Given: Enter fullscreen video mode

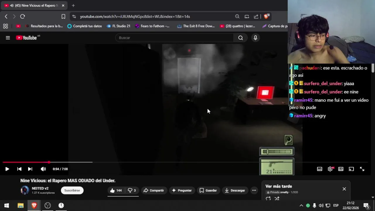Looking at the screenshot, I should 362,169.
